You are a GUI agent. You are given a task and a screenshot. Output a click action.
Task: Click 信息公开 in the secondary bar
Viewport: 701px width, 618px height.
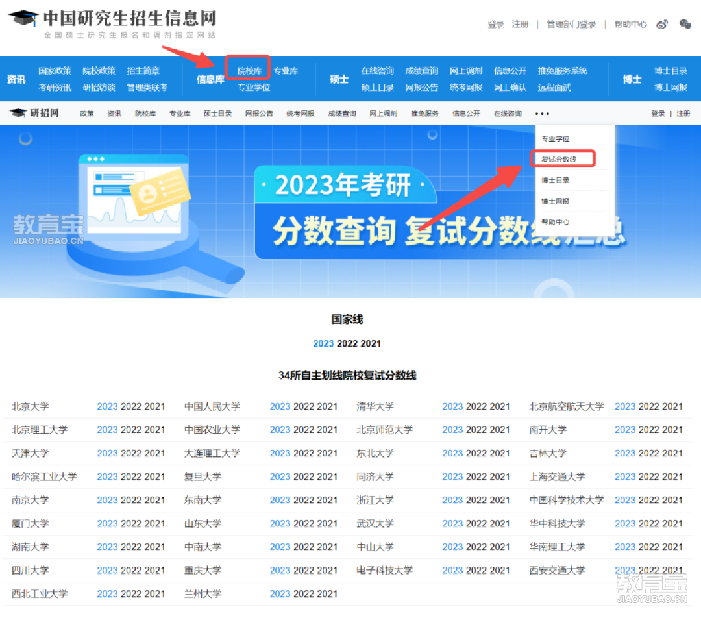point(466,114)
